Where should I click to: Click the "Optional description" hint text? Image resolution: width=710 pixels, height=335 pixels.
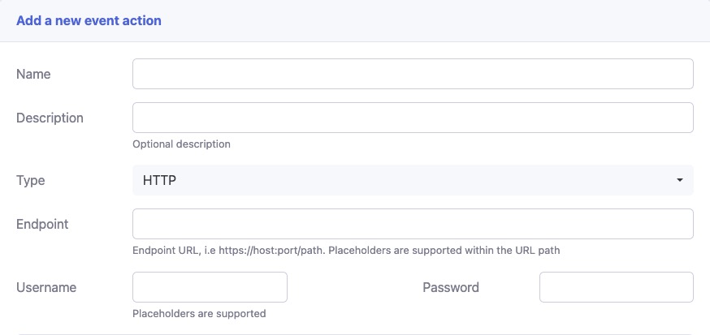[x=181, y=144]
